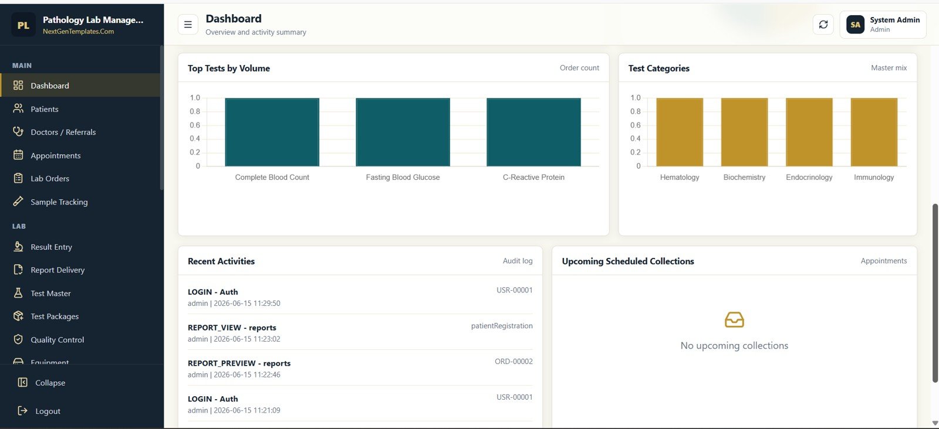The width and height of the screenshot is (939, 429).
Task: Click the Report Delivery document icon
Action: click(18, 270)
